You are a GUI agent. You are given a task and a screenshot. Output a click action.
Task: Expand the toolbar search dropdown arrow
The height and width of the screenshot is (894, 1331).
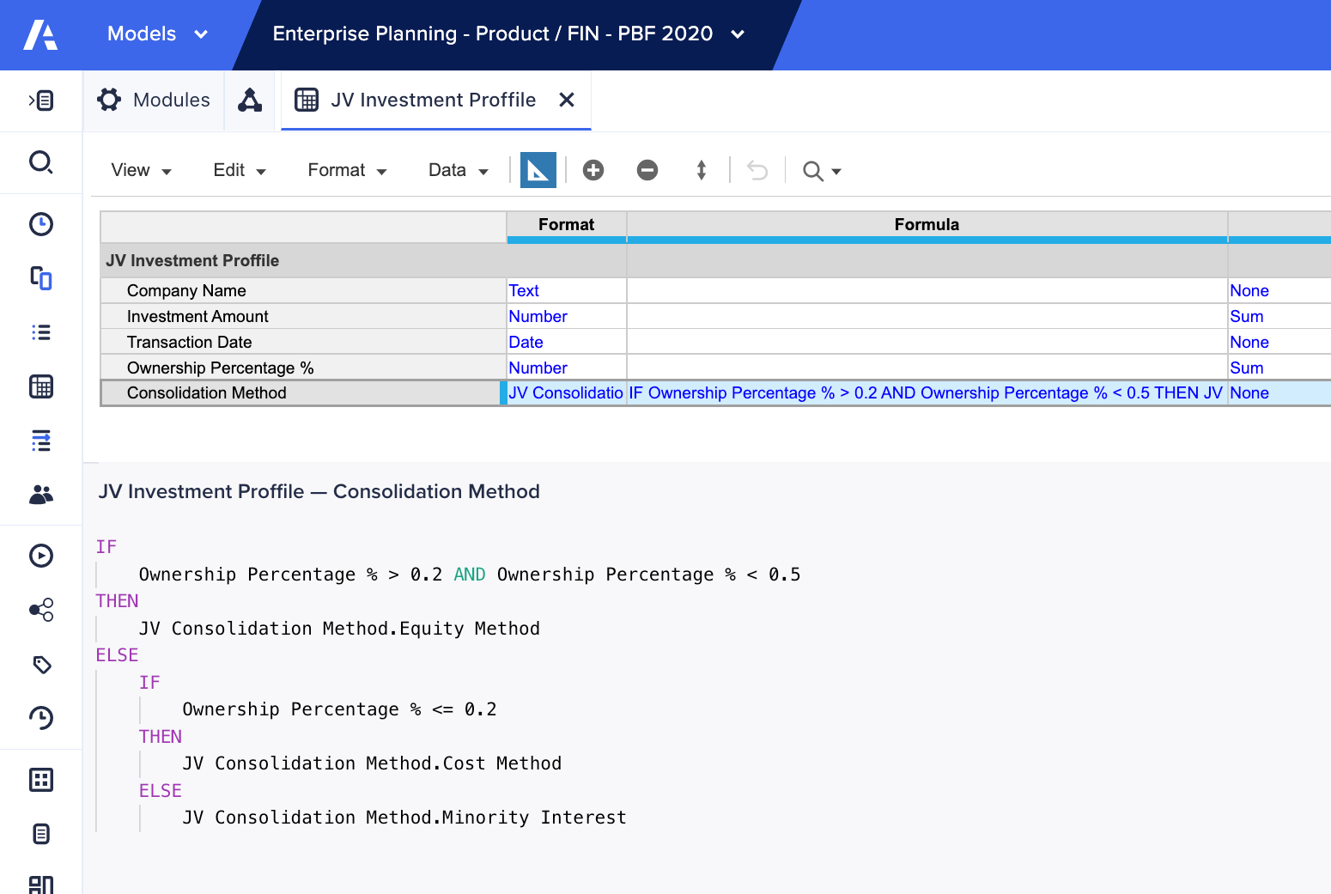836,171
